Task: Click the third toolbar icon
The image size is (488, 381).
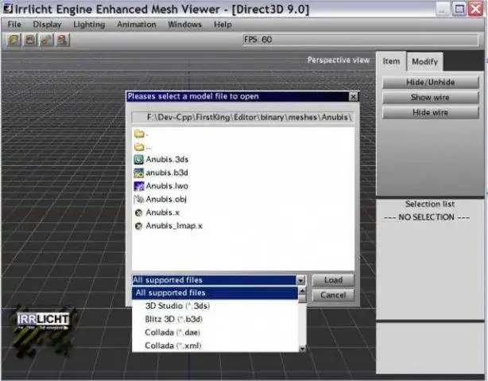Action: [x=46, y=40]
